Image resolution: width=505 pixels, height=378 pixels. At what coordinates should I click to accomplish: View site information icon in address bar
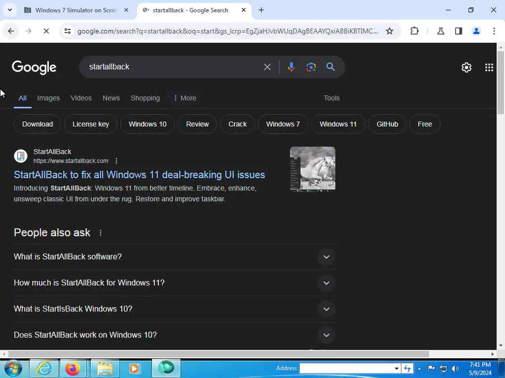point(68,31)
